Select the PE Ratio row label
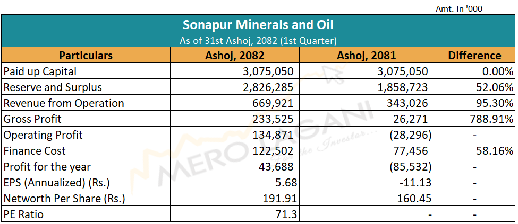Screen dimensions: 518x224 coord(24,214)
